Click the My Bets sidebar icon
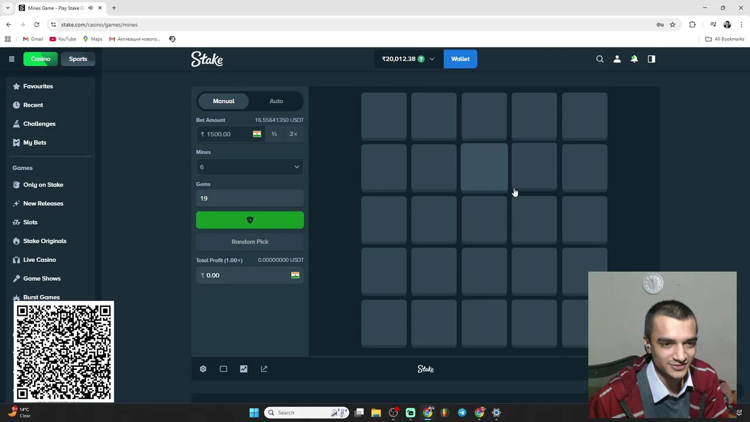 click(16, 142)
